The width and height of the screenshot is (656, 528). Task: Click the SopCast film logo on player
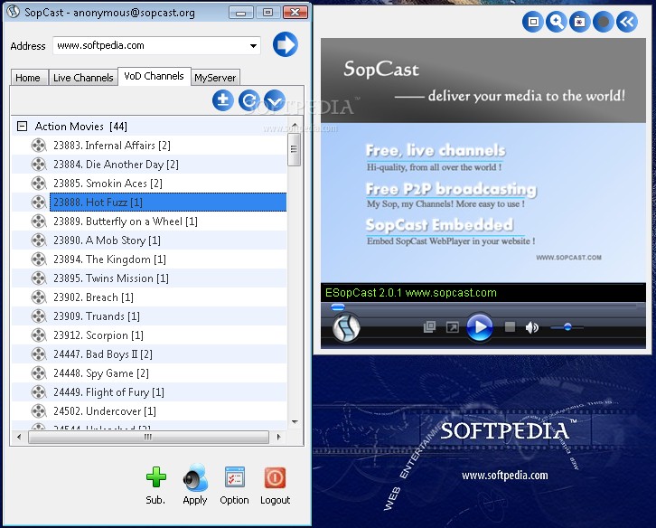tap(346, 328)
